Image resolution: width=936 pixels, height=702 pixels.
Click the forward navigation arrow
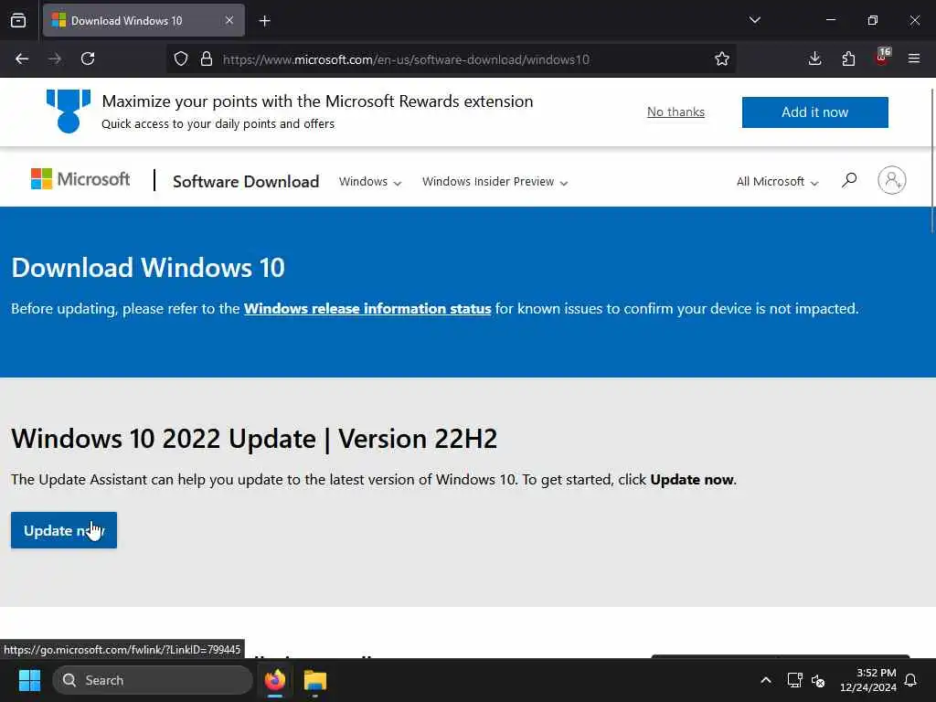click(55, 58)
